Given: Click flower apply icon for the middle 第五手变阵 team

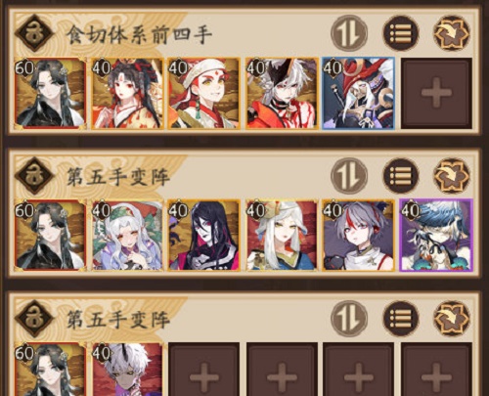Looking at the screenshot, I should [x=452, y=176].
